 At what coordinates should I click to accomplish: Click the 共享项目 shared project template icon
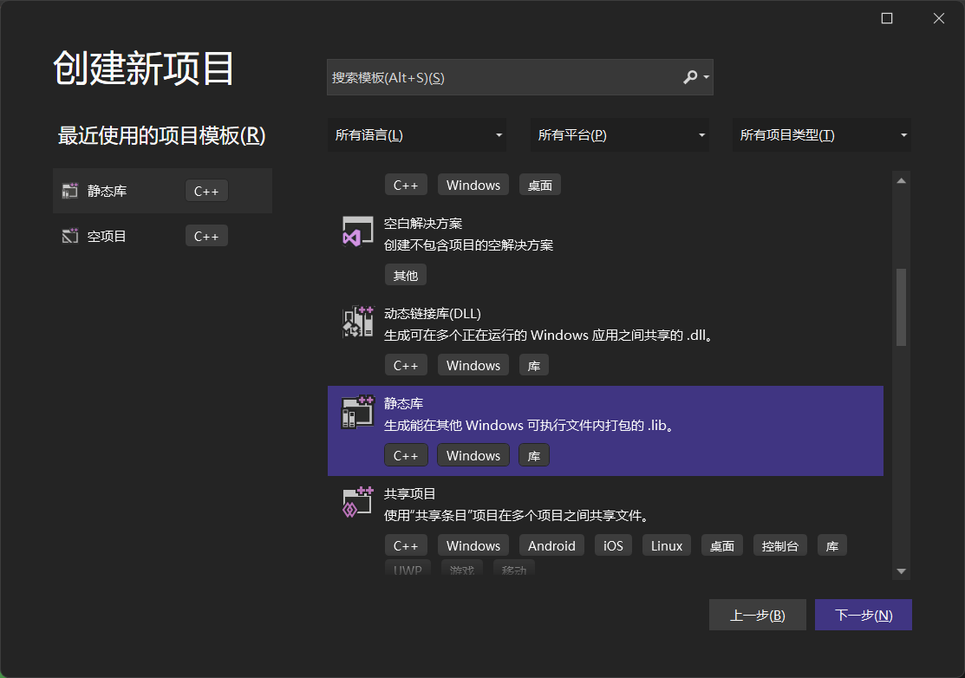click(357, 502)
